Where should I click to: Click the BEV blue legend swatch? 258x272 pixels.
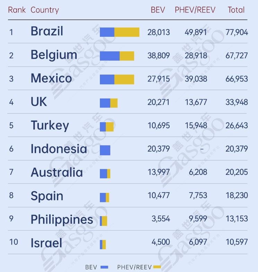tap(104, 267)
